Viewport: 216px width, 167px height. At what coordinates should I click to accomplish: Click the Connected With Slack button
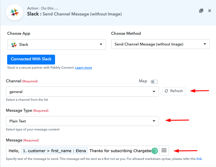tap(31, 59)
